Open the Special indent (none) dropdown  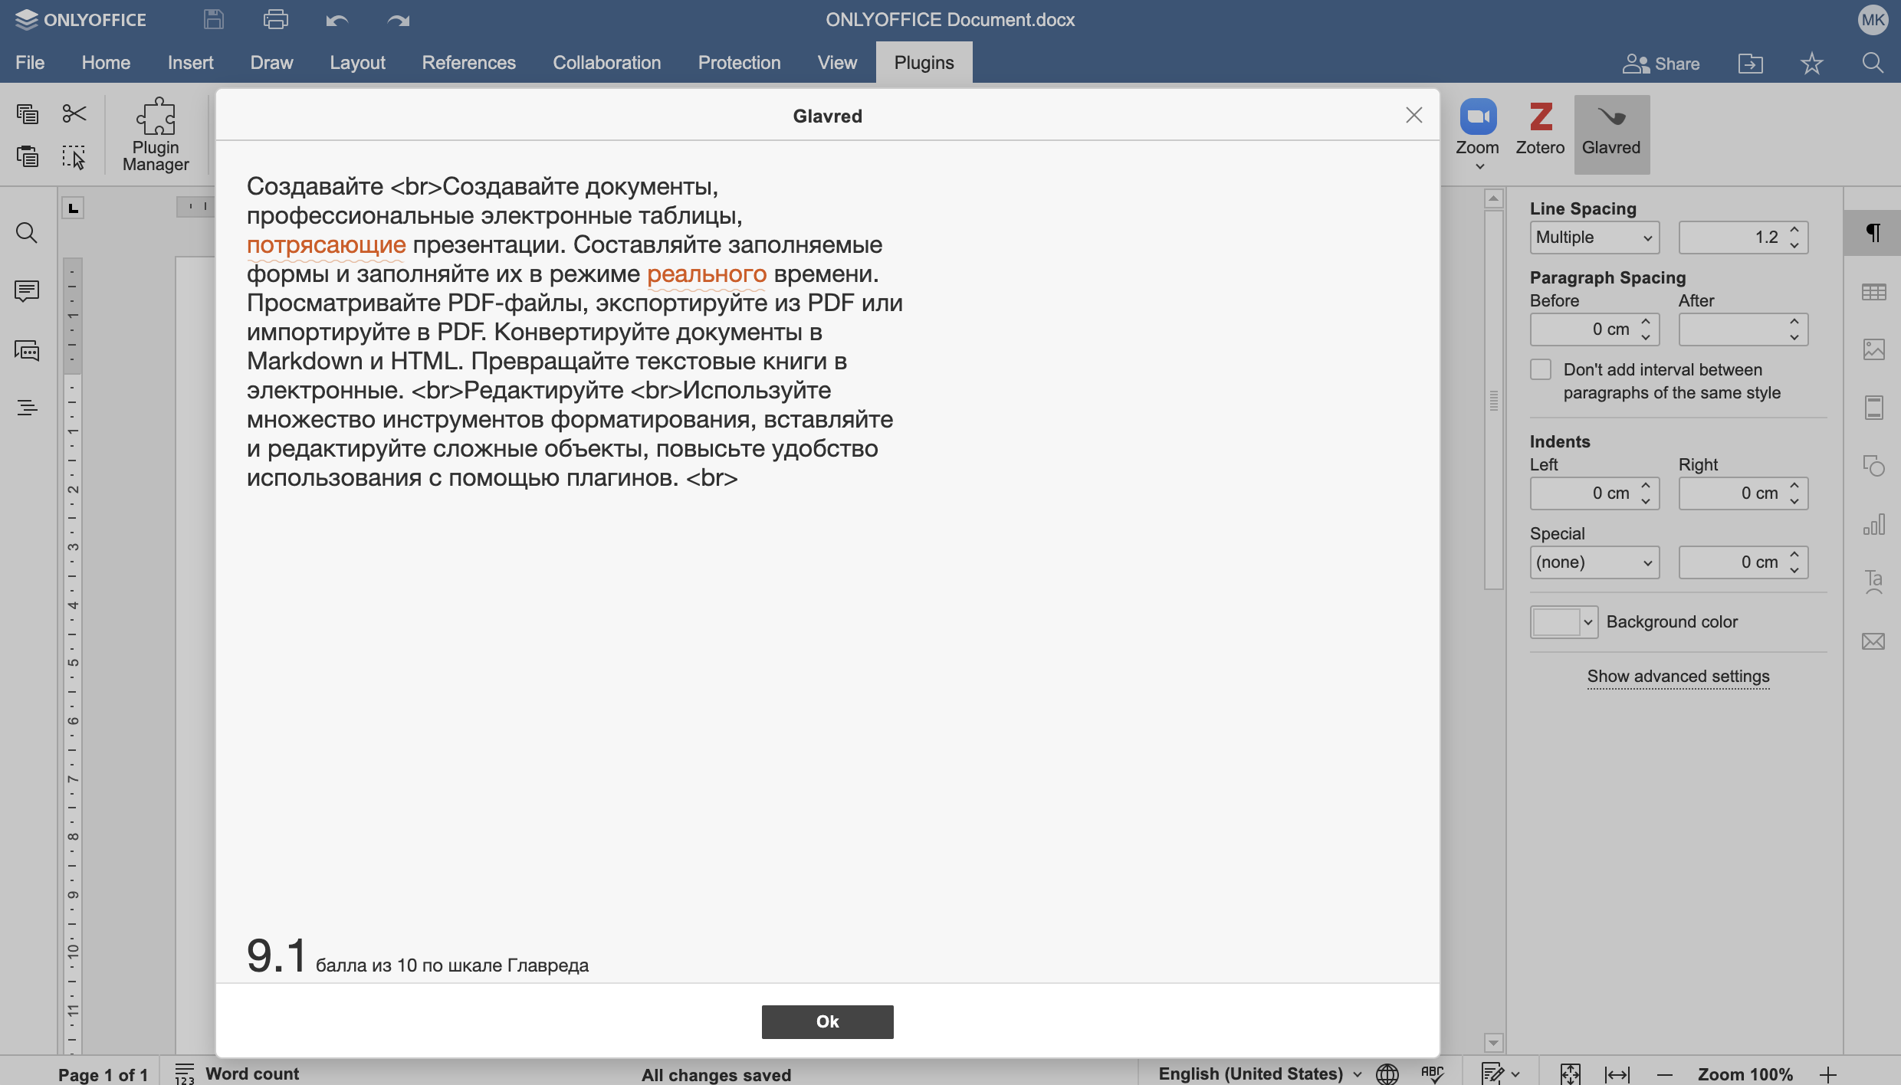[1594, 562]
